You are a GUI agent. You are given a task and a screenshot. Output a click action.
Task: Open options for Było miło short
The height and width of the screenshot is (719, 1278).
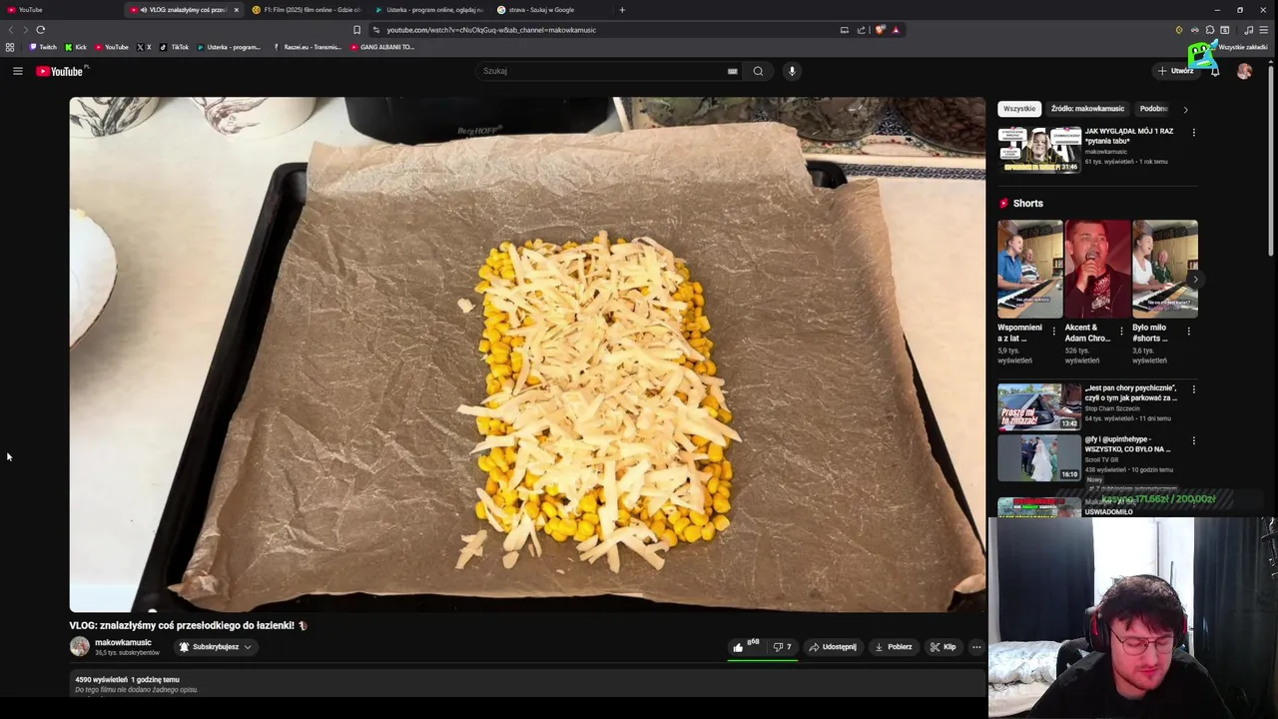click(1189, 331)
